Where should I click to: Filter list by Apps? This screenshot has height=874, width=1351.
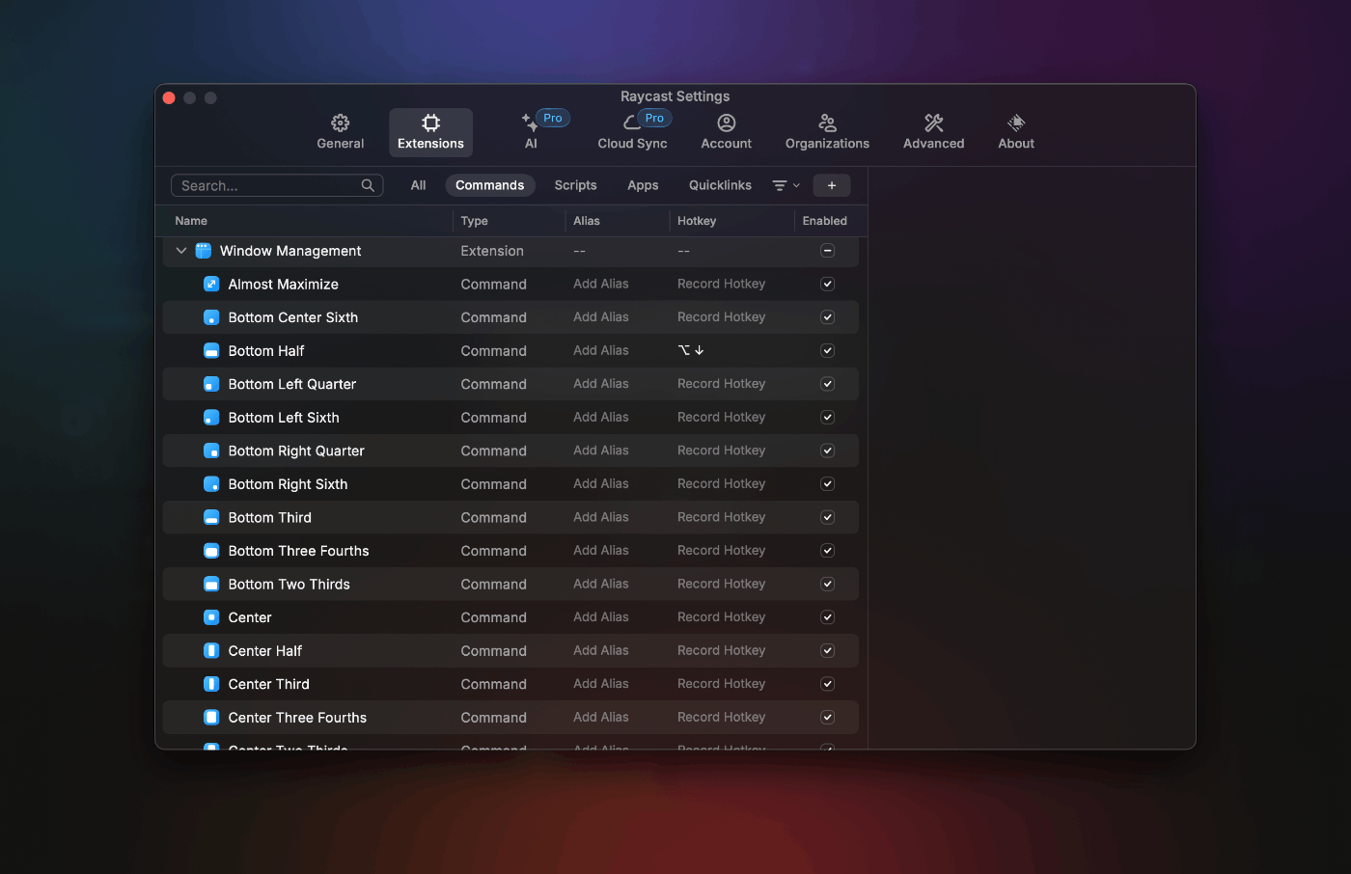click(x=643, y=185)
